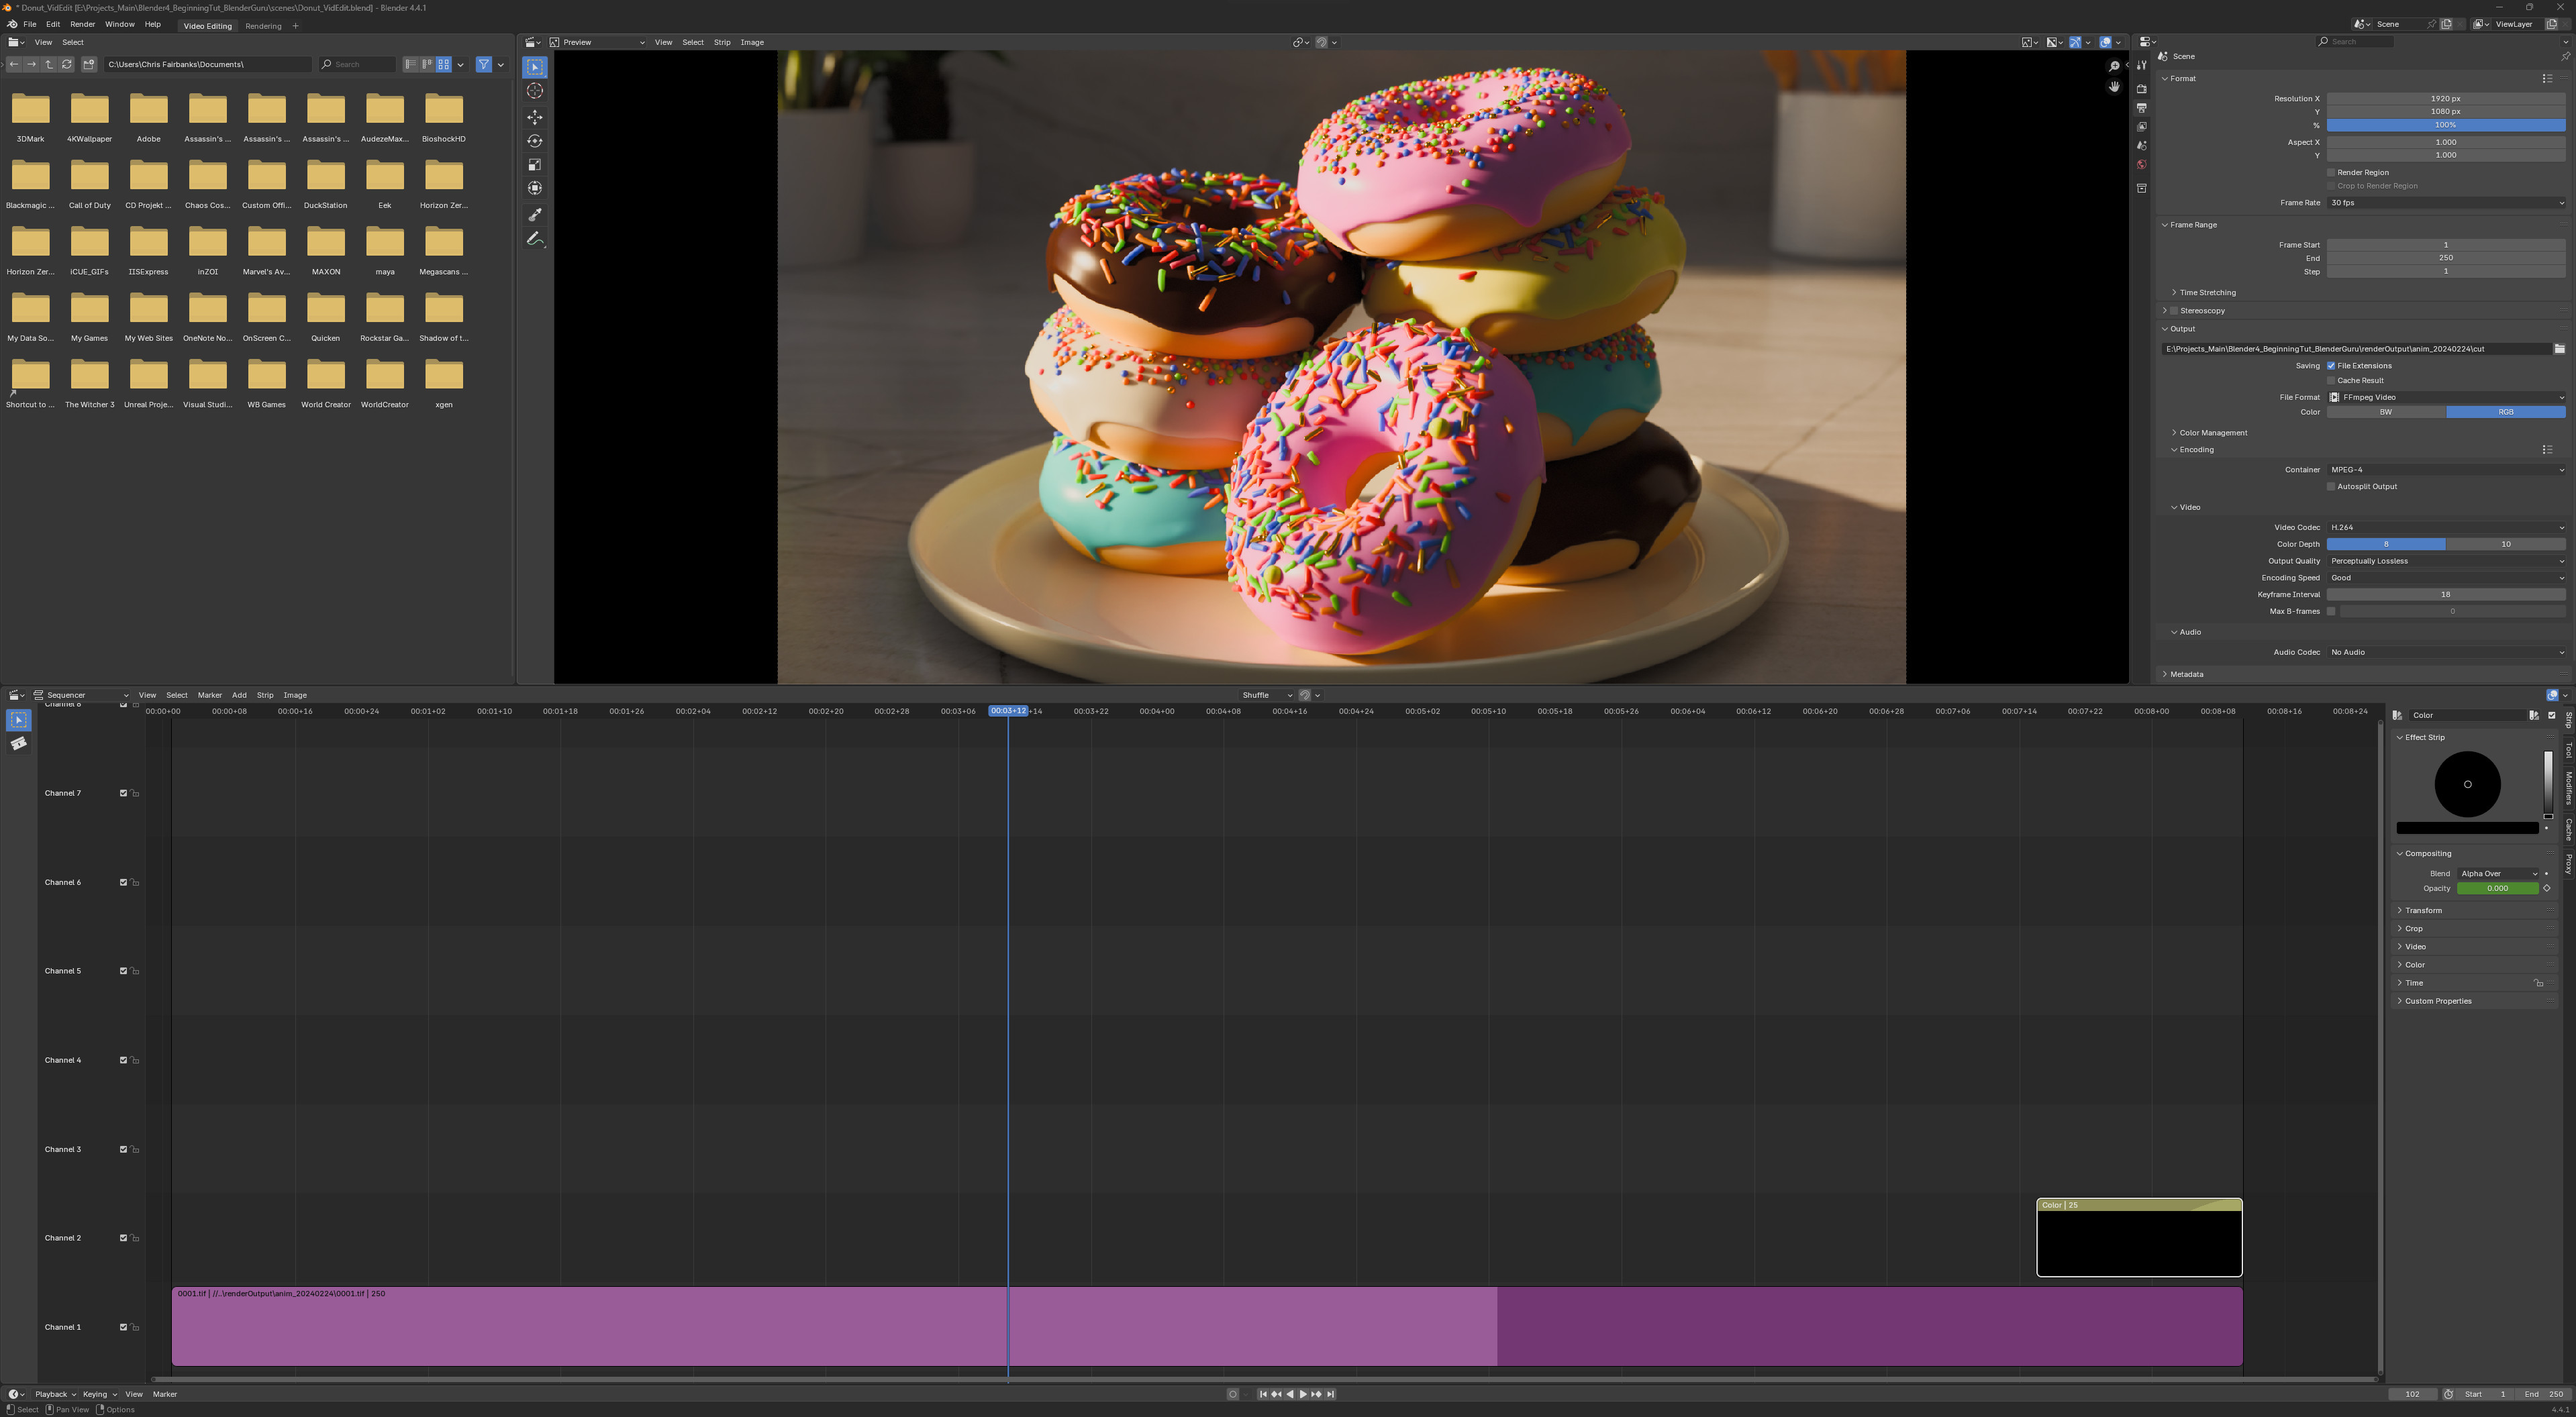The width and height of the screenshot is (2576, 1417).
Task: Create a new folder in file browser
Action: pos(89,64)
